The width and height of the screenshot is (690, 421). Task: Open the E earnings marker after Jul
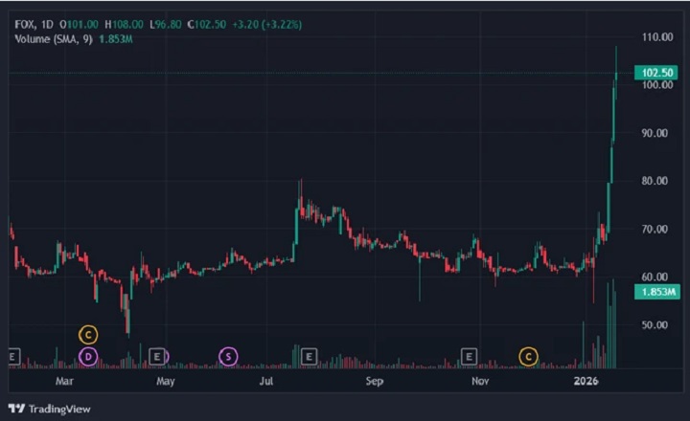tap(309, 356)
